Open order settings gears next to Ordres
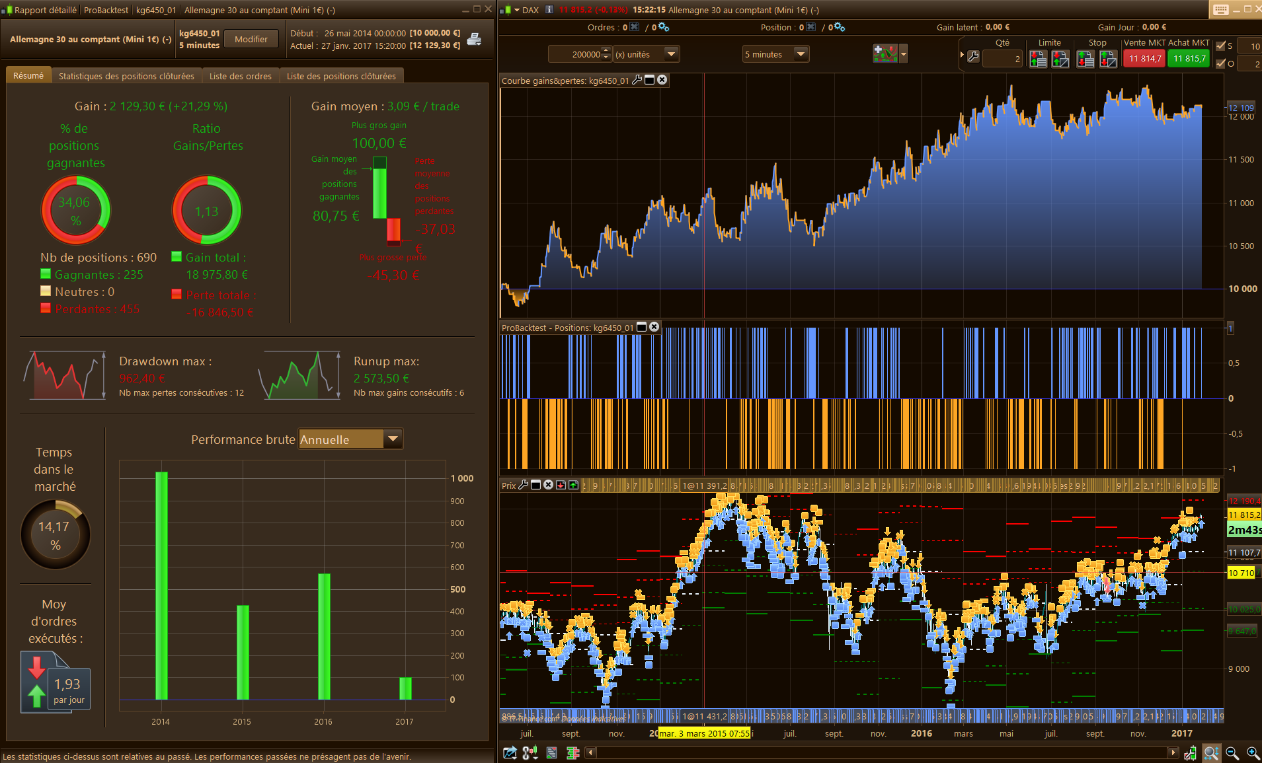Screen dimensions: 1262x763 tap(664, 27)
